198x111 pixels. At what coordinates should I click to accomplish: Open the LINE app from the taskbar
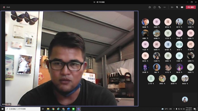(73, 109)
